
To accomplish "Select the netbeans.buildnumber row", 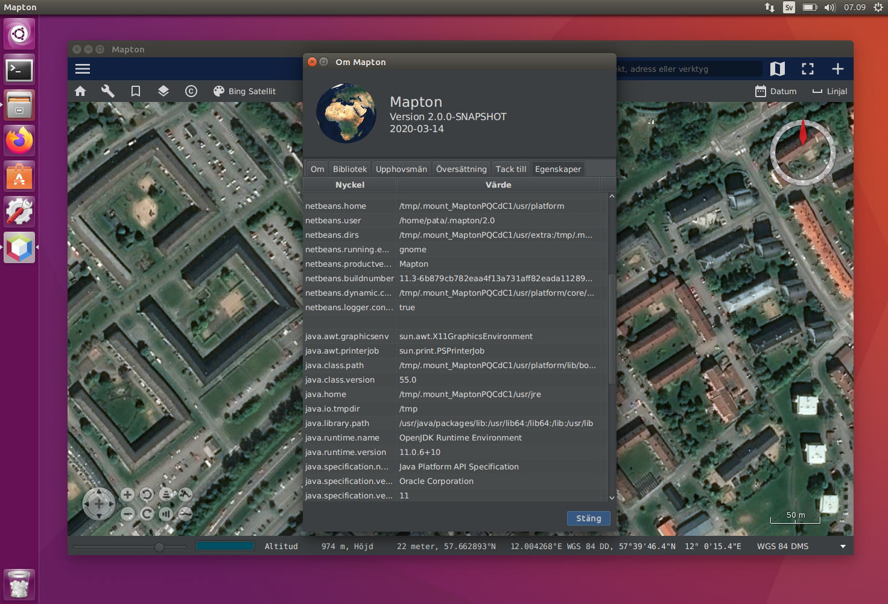I will pos(455,278).
